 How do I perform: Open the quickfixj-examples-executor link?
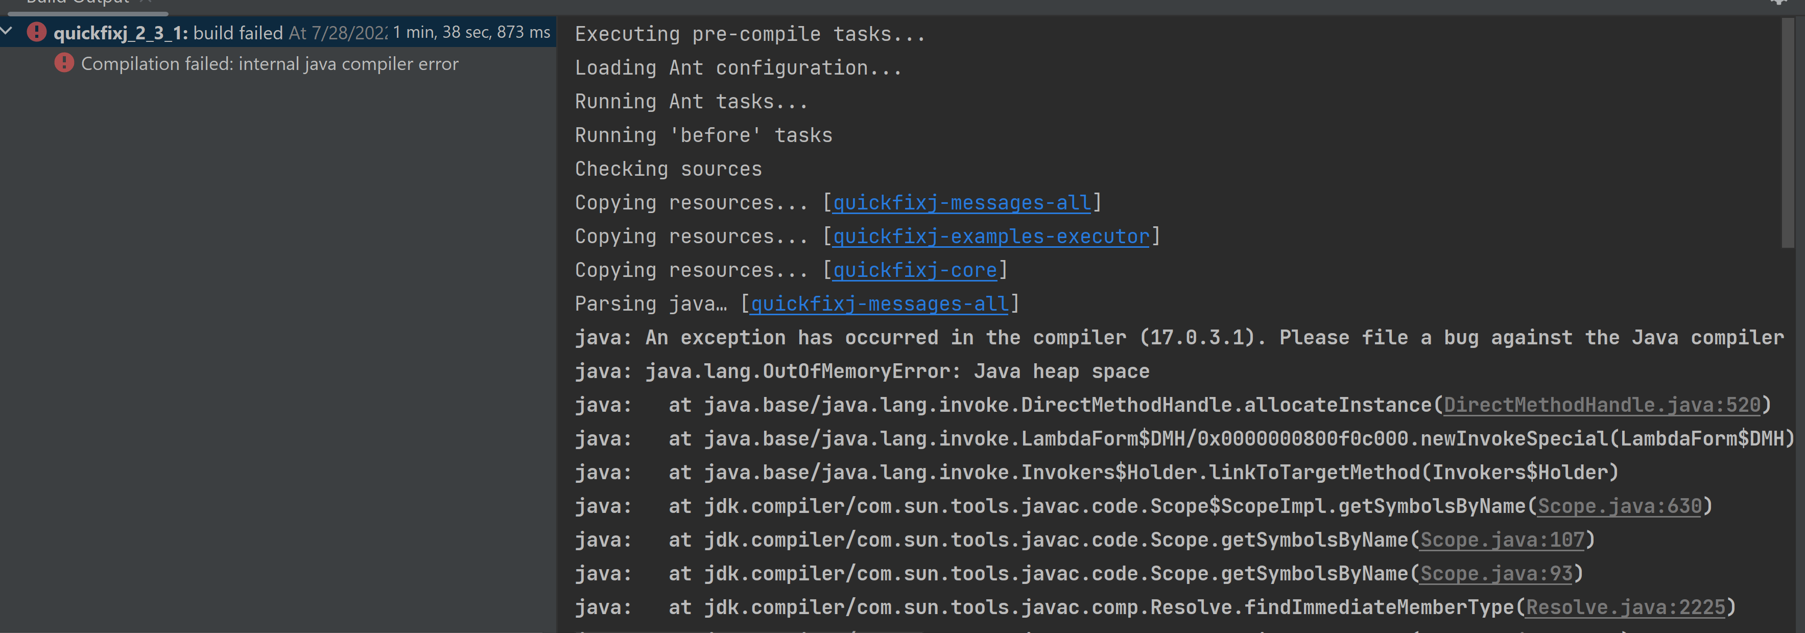990,236
